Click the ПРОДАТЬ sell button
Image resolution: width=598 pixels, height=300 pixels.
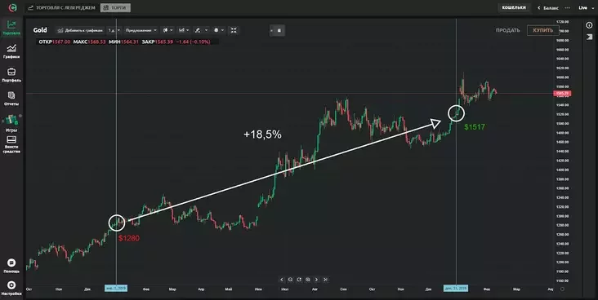(x=507, y=30)
